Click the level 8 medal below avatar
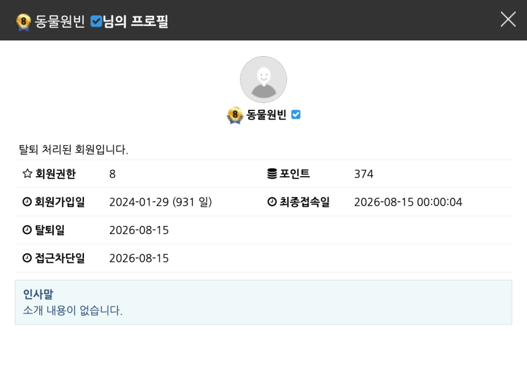The width and height of the screenshot is (527, 388). 235,115
